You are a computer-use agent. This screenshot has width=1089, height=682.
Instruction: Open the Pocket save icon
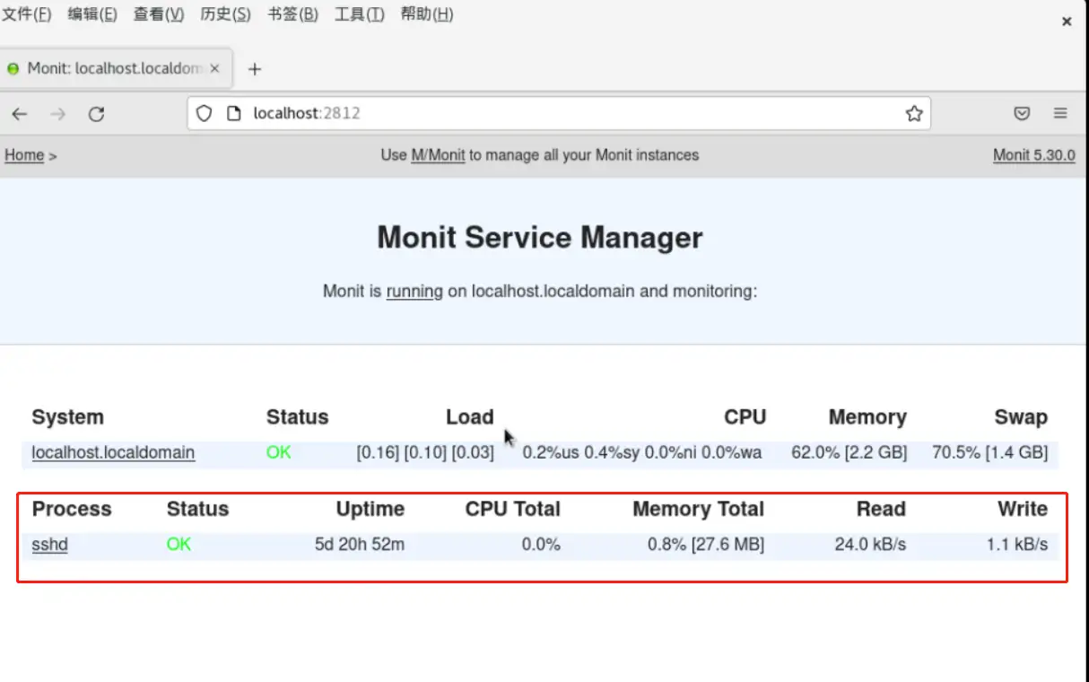point(1022,114)
